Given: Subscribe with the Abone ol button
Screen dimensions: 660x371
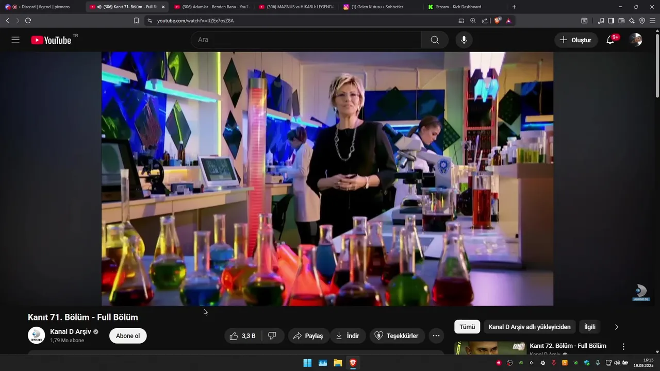Looking at the screenshot, I should pos(128,336).
